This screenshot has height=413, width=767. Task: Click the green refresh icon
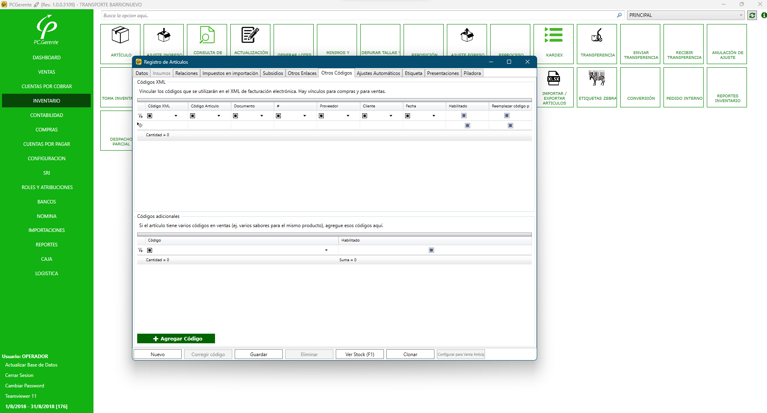point(752,15)
